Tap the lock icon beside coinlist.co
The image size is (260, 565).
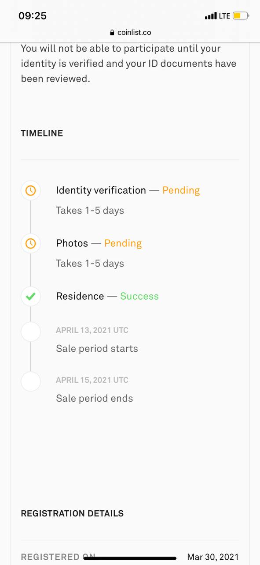[x=112, y=33]
